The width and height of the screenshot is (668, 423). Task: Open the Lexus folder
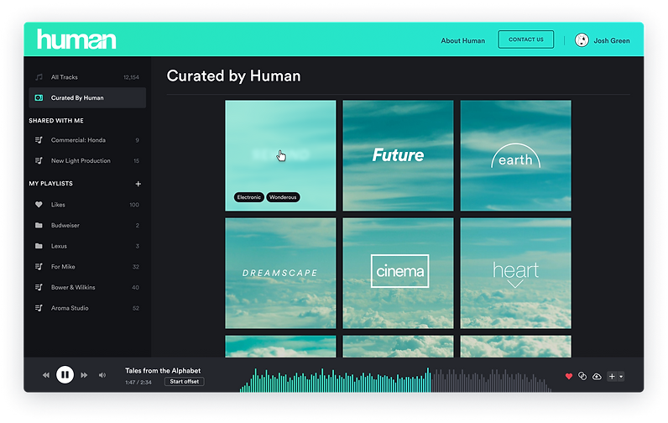(87, 246)
